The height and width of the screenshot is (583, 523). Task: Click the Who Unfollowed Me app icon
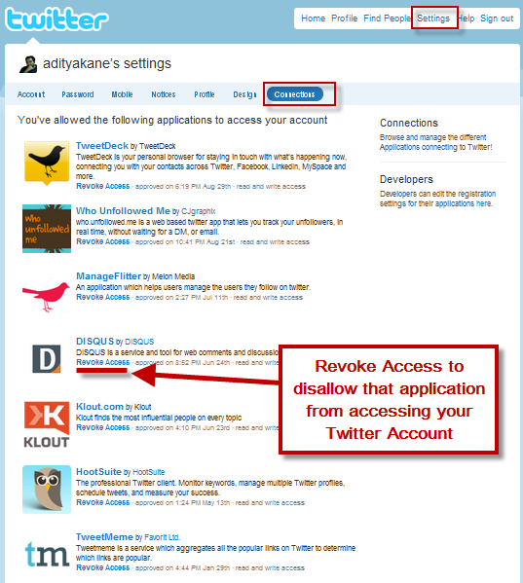pyautogui.click(x=47, y=229)
